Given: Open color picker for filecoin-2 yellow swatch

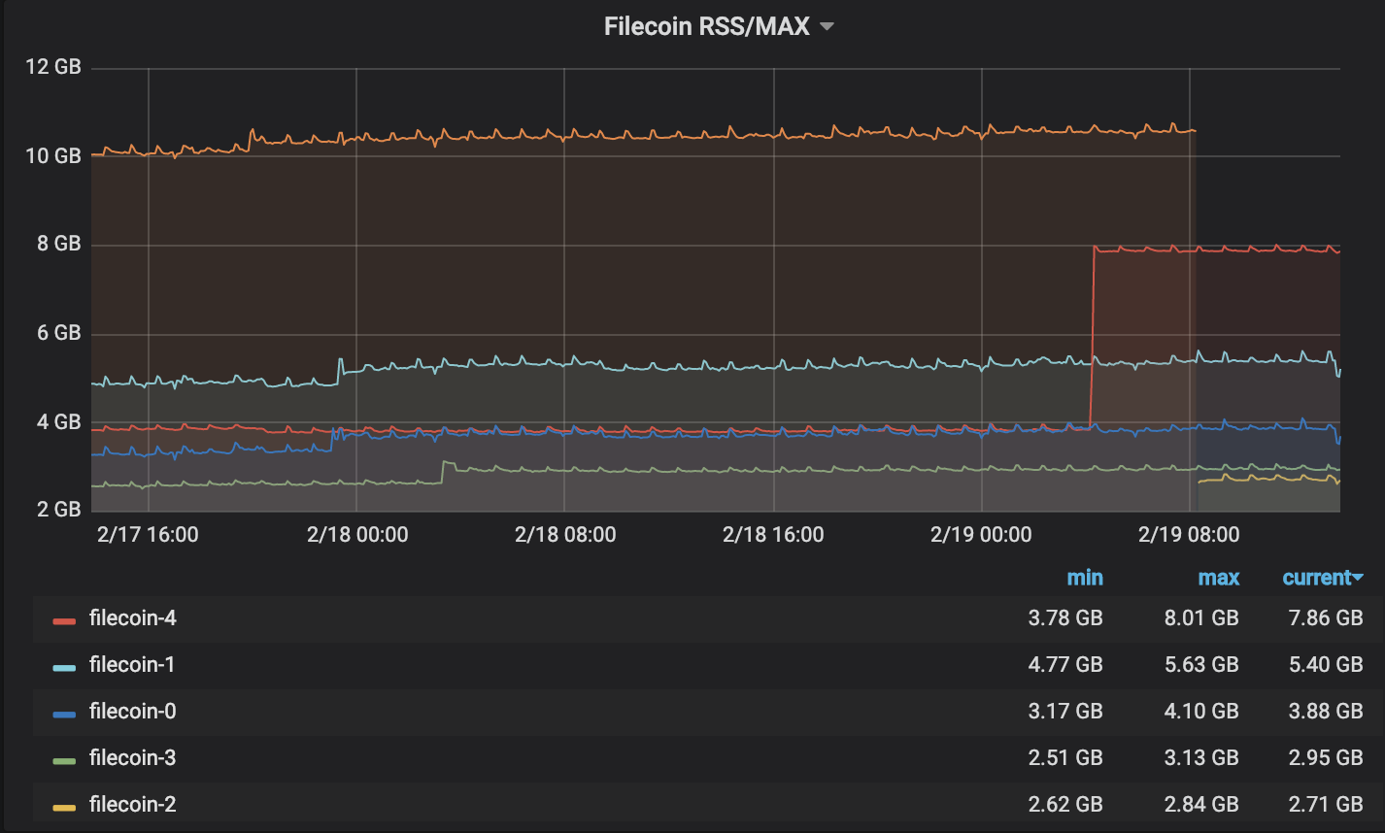Looking at the screenshot, I should (x=64, y=808).
